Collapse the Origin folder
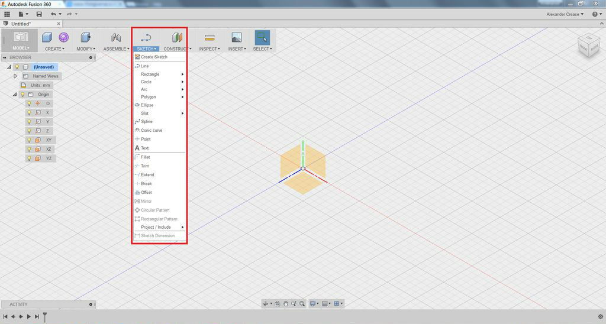This screenshot has width=606, height=324. 15,94
